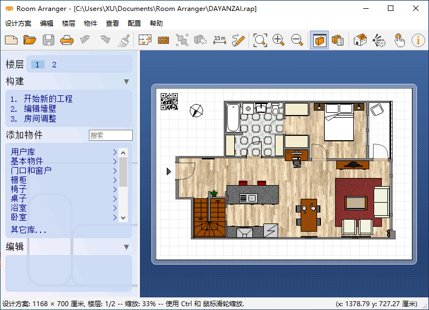
Task: Click the zoom to fit icon
Action: 260,40
